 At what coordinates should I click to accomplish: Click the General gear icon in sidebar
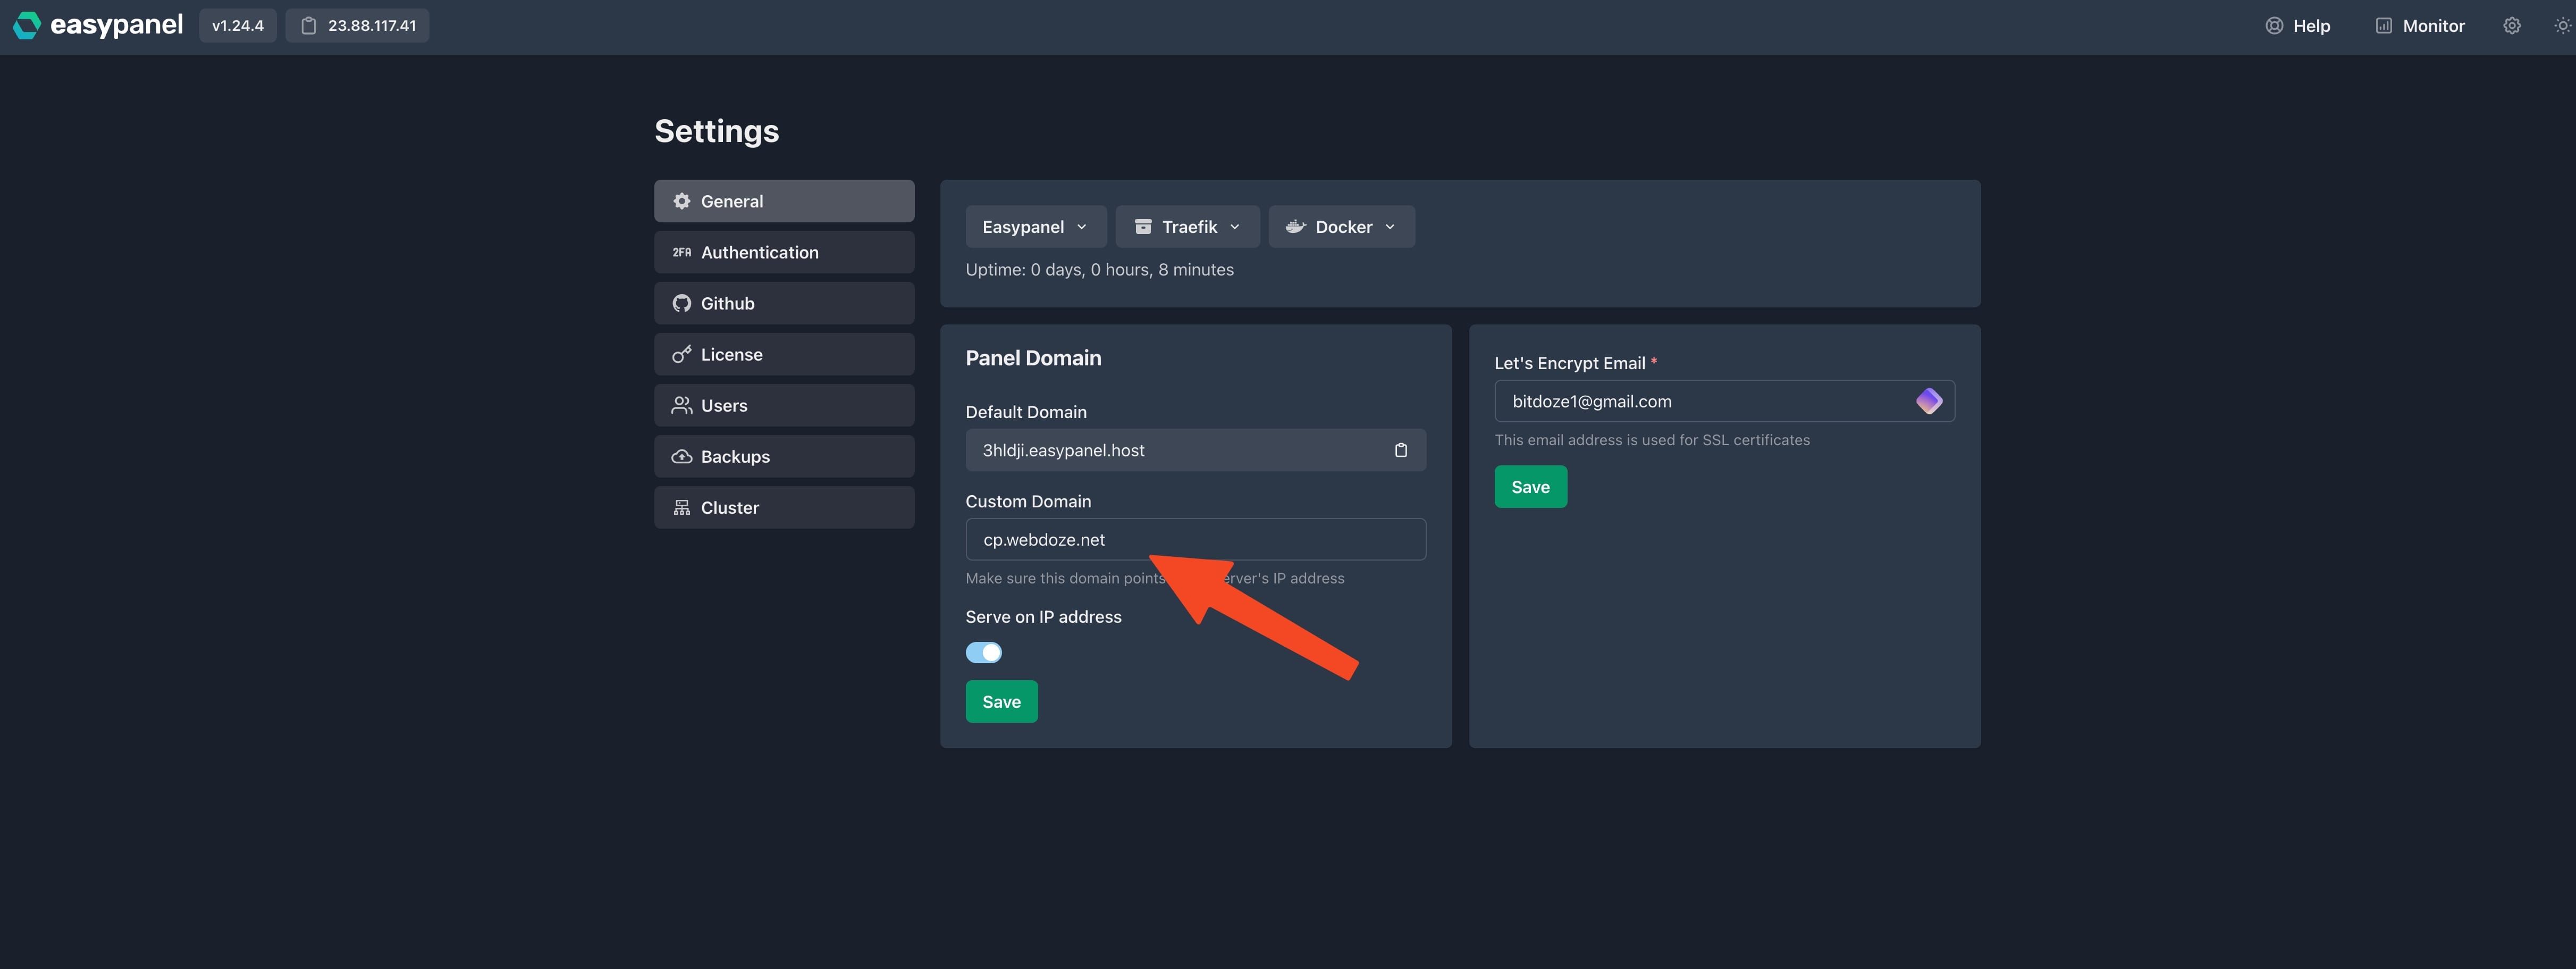pos(682,201)
